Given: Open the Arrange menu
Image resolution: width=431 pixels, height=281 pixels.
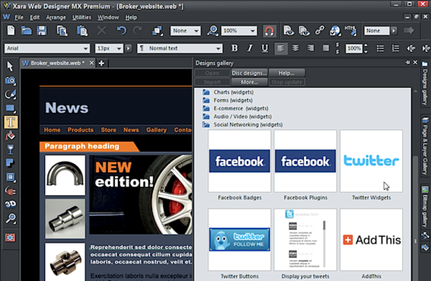Looking at the screenshot, I should [56, 18].
